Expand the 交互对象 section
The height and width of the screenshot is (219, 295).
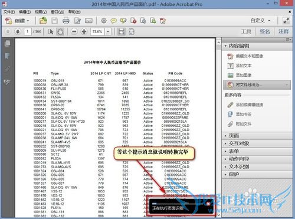pos(257,143)
